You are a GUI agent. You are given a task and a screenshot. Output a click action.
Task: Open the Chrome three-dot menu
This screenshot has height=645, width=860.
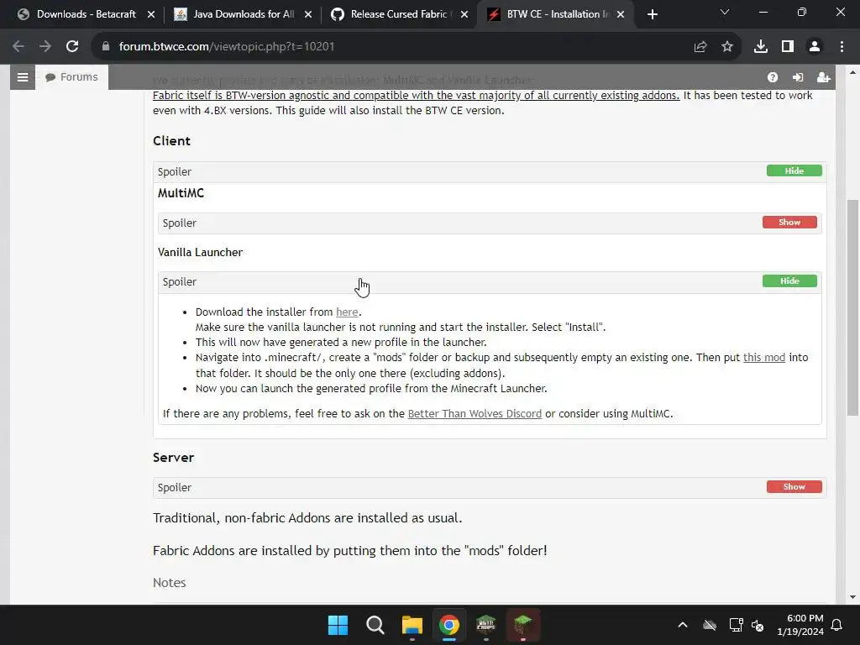click(x=842, y=47)
